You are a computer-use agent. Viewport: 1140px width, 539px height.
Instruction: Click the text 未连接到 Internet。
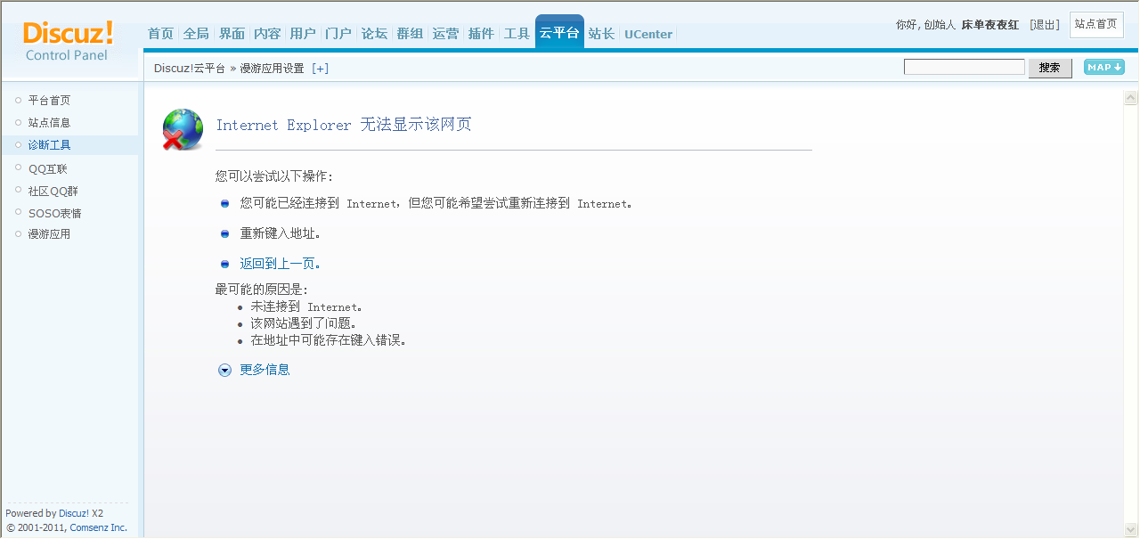[306, 307]
